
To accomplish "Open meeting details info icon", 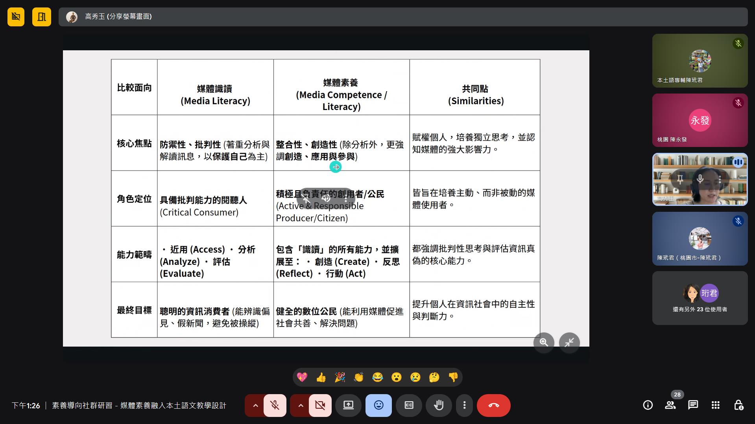I will click(x=648, y=405).
